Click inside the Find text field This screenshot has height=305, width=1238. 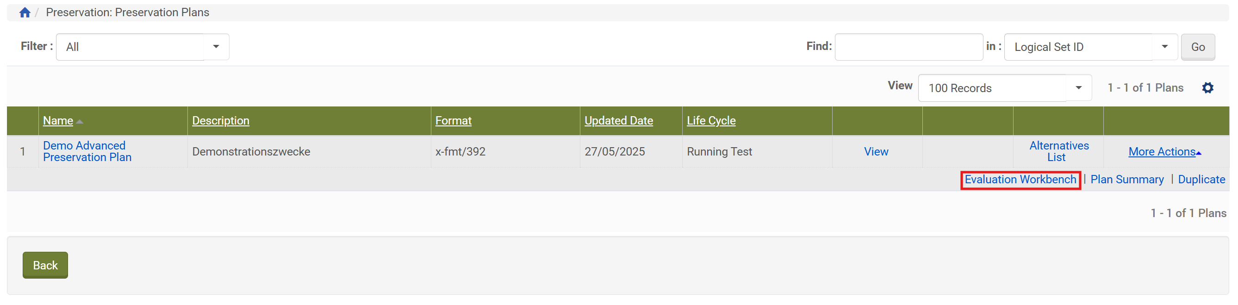coord(908,47)
